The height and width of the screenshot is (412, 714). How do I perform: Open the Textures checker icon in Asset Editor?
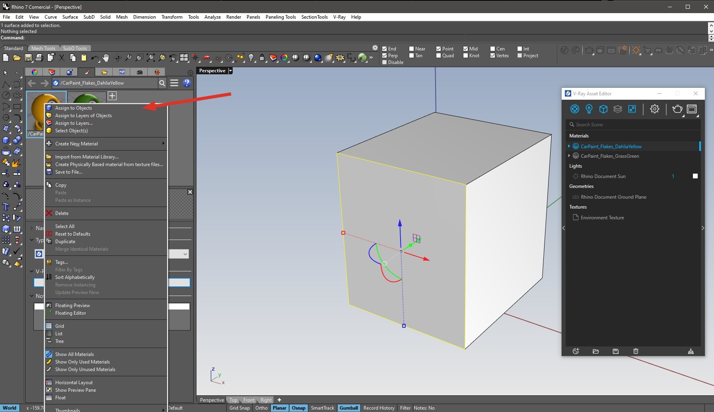click(x=632, y=109)
